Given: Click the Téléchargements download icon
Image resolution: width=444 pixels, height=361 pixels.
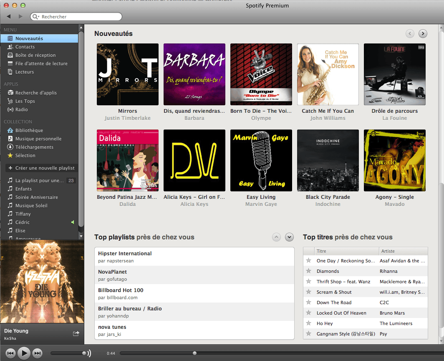Looking at the screenshot, I should (10, 147).
